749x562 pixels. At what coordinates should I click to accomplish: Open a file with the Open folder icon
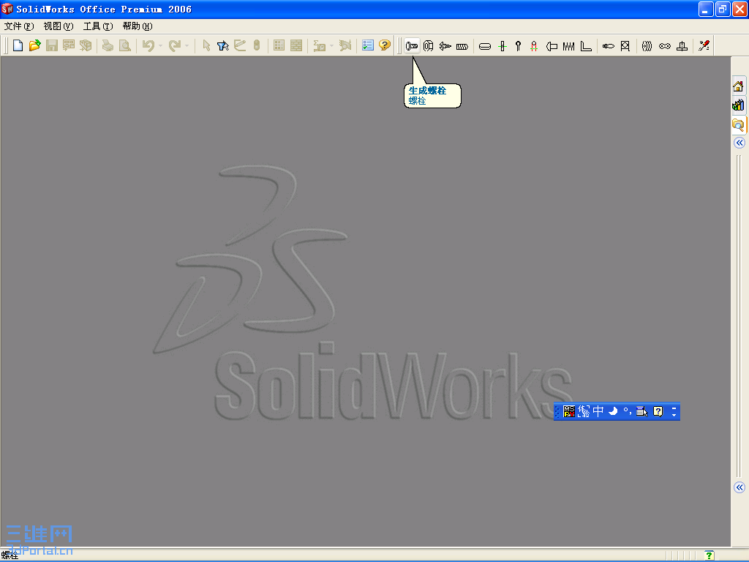(34, 45)
